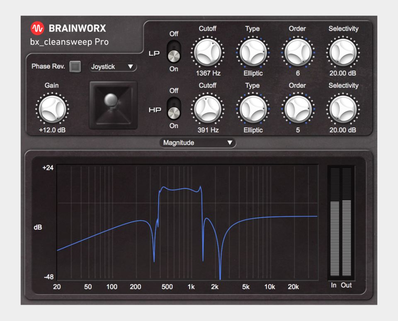Click the 391 Hz HP cutoff value
This screenshot has width=398, height=321.
(207, 130)
